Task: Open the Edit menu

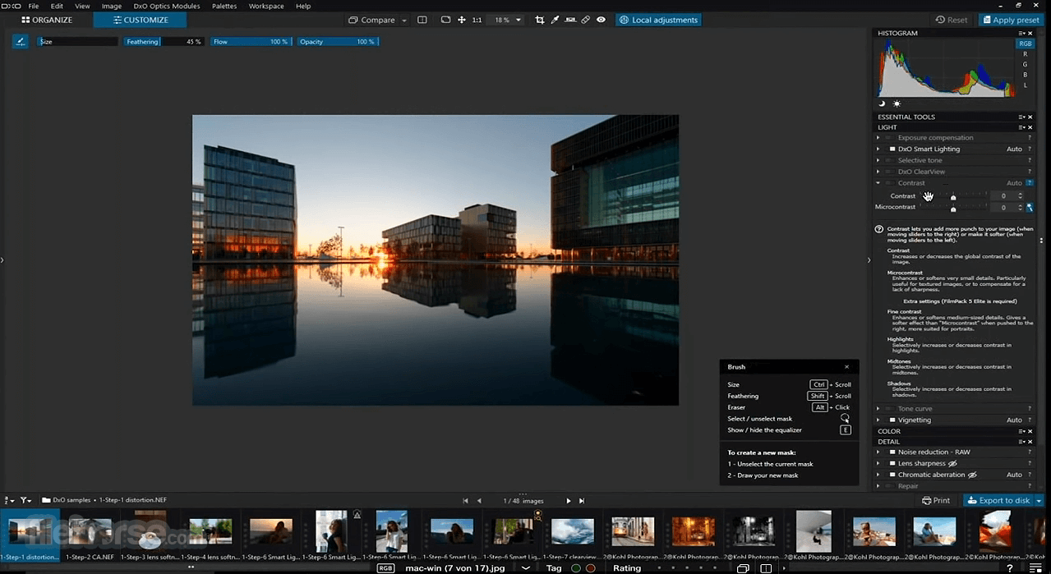Action: click(x=57, y=6)
